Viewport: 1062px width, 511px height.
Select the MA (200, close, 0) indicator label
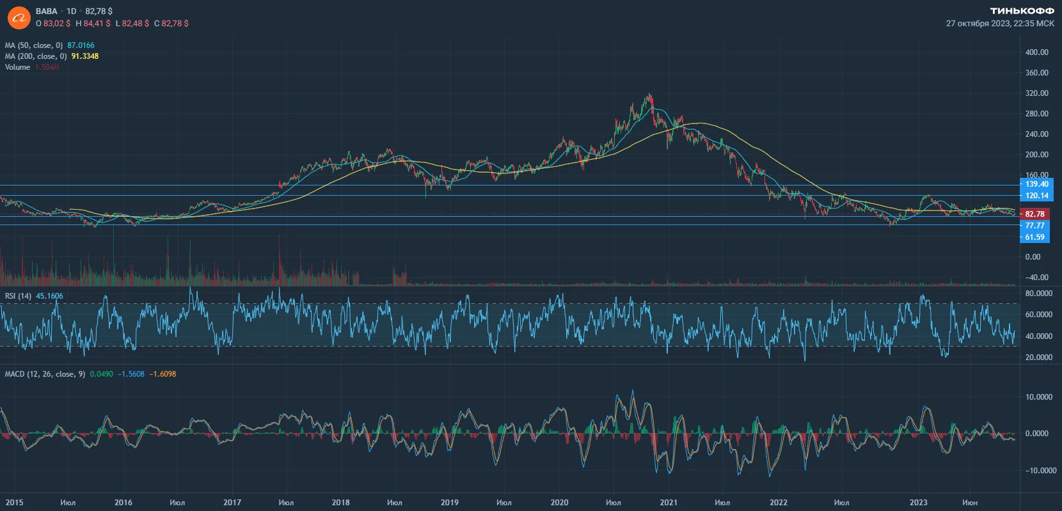pos(36,56)
